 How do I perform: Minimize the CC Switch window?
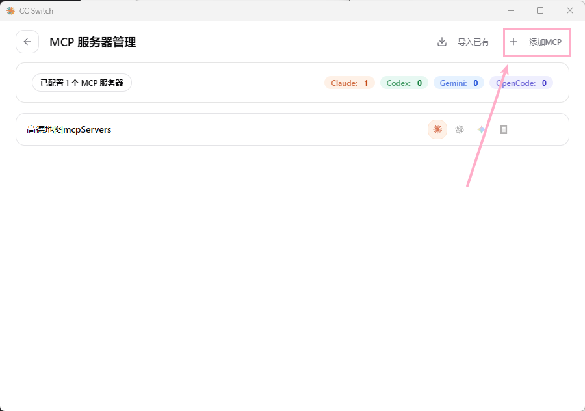pos(510,10)
